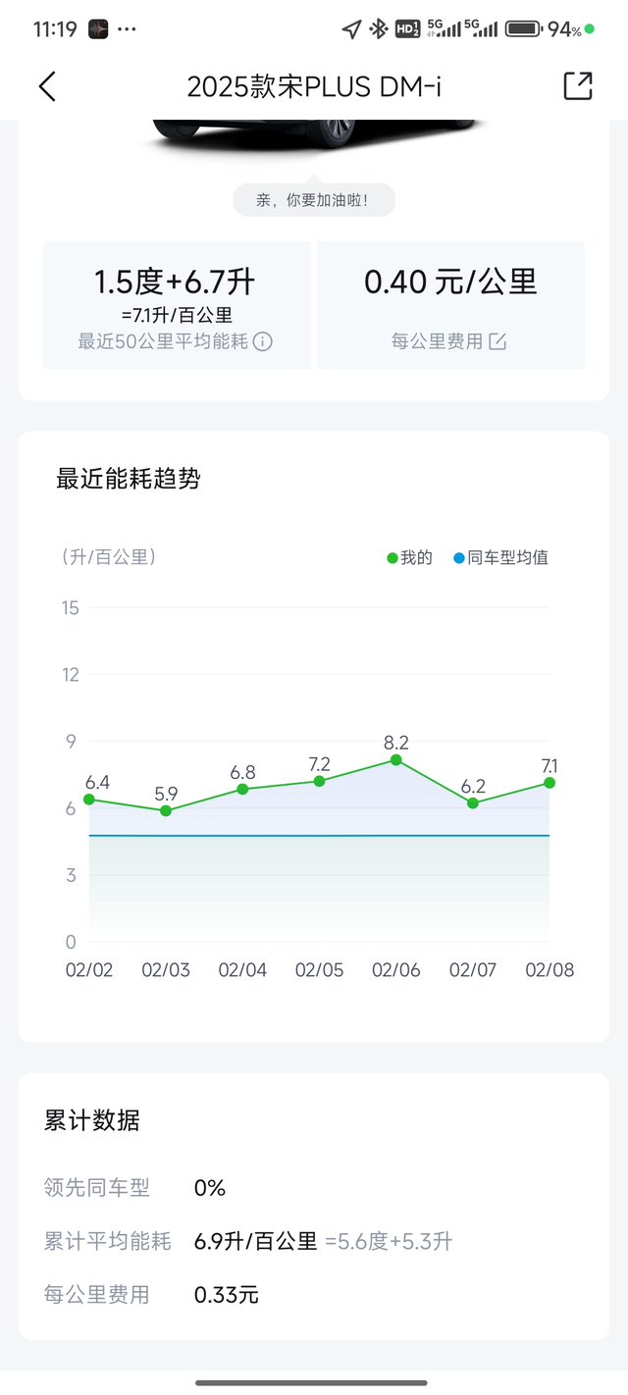Image resolution: width=628 pixels, height=1395 pixels.
Task: Tap the location arrow status icon
Action: (351, 29)
